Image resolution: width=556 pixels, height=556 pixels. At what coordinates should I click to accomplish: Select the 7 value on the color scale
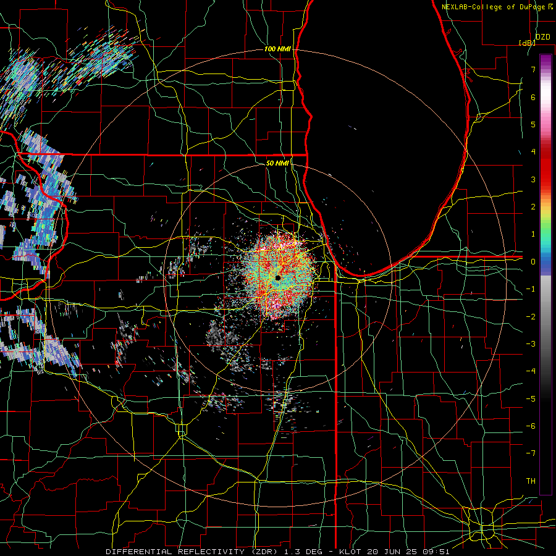tap(533, 69)
